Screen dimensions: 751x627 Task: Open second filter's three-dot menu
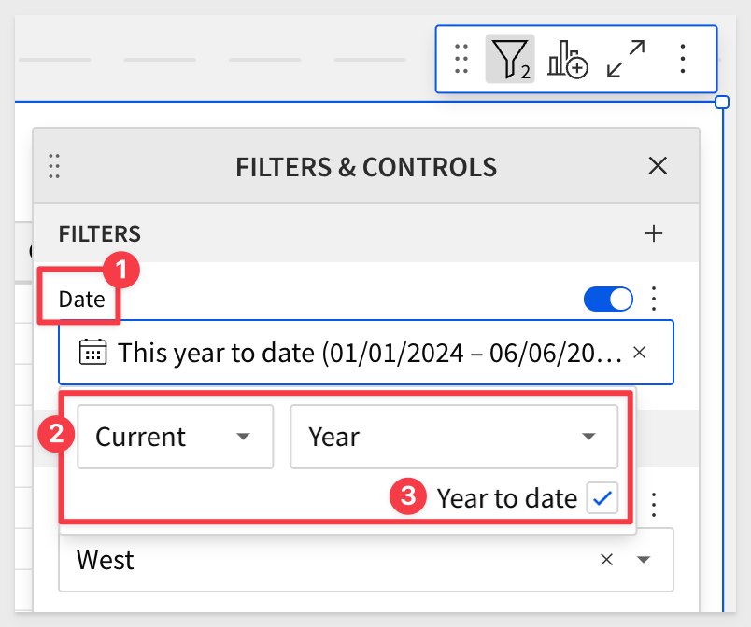tap(654, 505)
